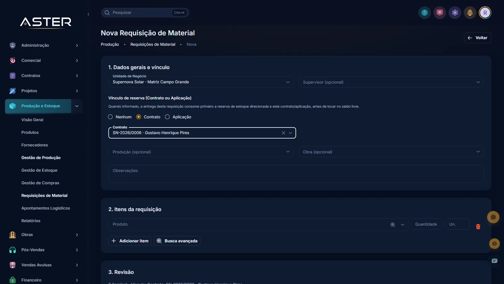Click the Aster logo

click(x=46, y=22)
